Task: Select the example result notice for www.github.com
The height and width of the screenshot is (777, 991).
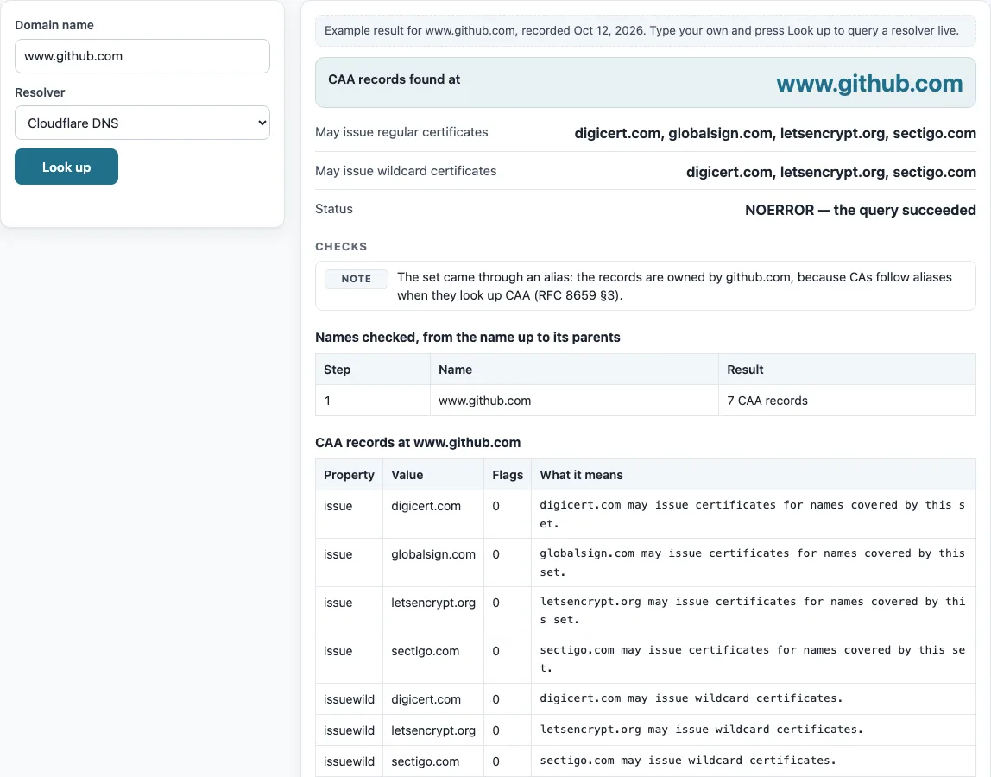Action: click(x=646, y=30)
